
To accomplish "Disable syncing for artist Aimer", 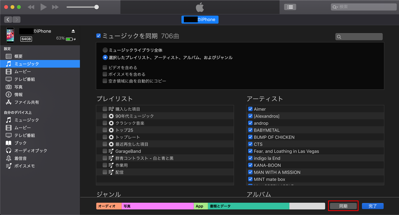I will coord(250,109).
